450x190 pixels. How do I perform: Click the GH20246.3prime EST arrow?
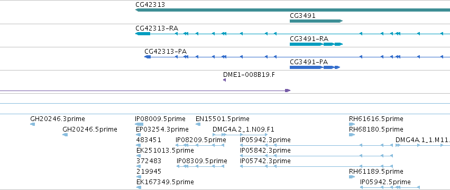point(32,124)
